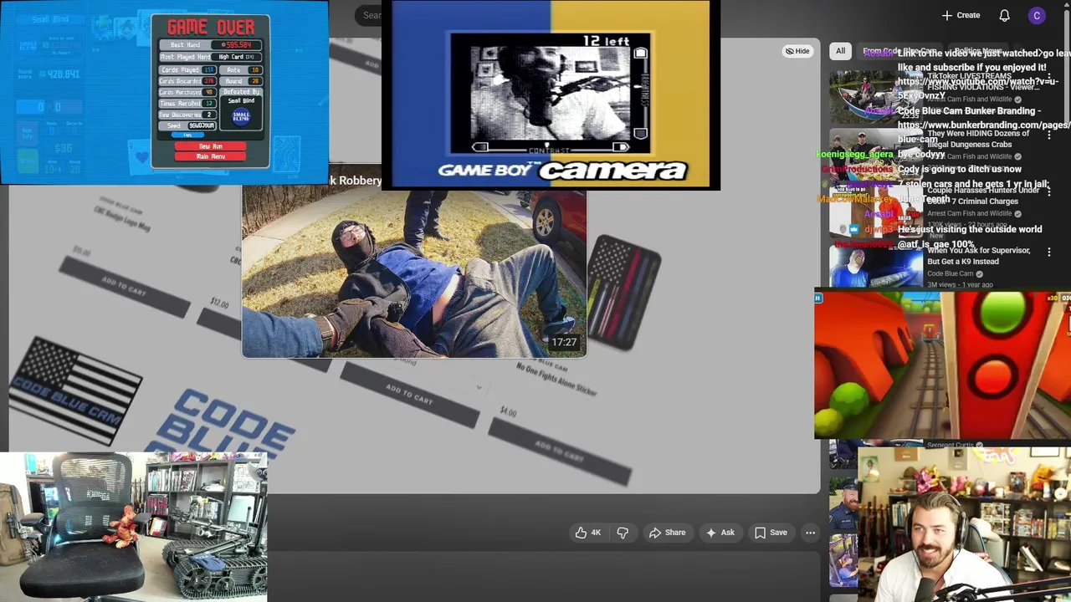Open 'When You Ask for Supervisor' title
The height and width of the screenshot is (602, 1071).
tap(978, 256)
